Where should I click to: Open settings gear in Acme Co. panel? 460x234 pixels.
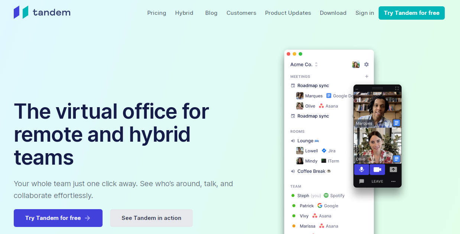366,65
